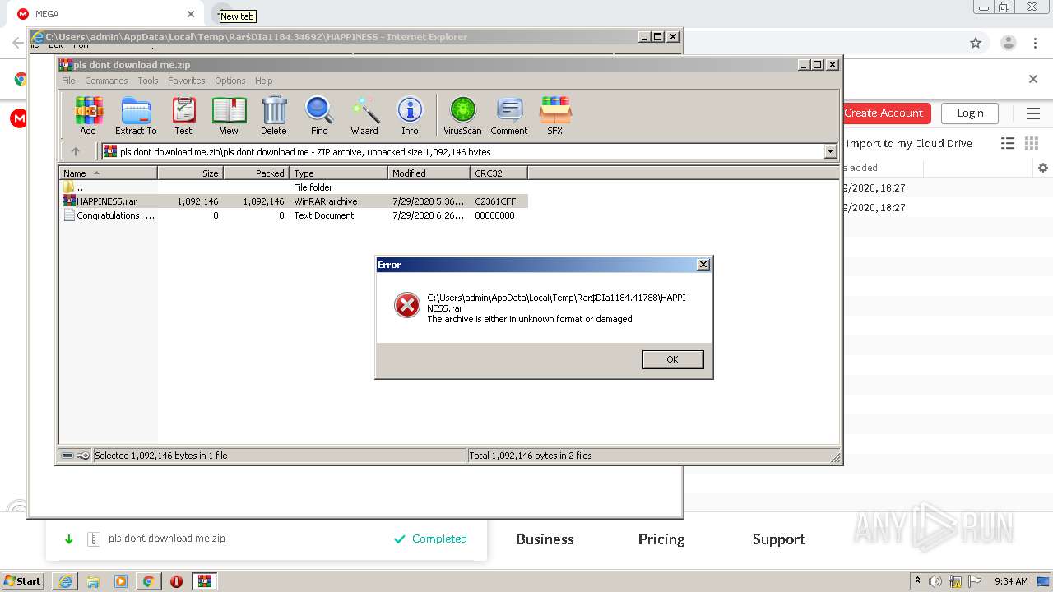The height and width of the screenshot is (592, 1053).
Task: Sort by the Modified column header
Action: click(429, 173)
